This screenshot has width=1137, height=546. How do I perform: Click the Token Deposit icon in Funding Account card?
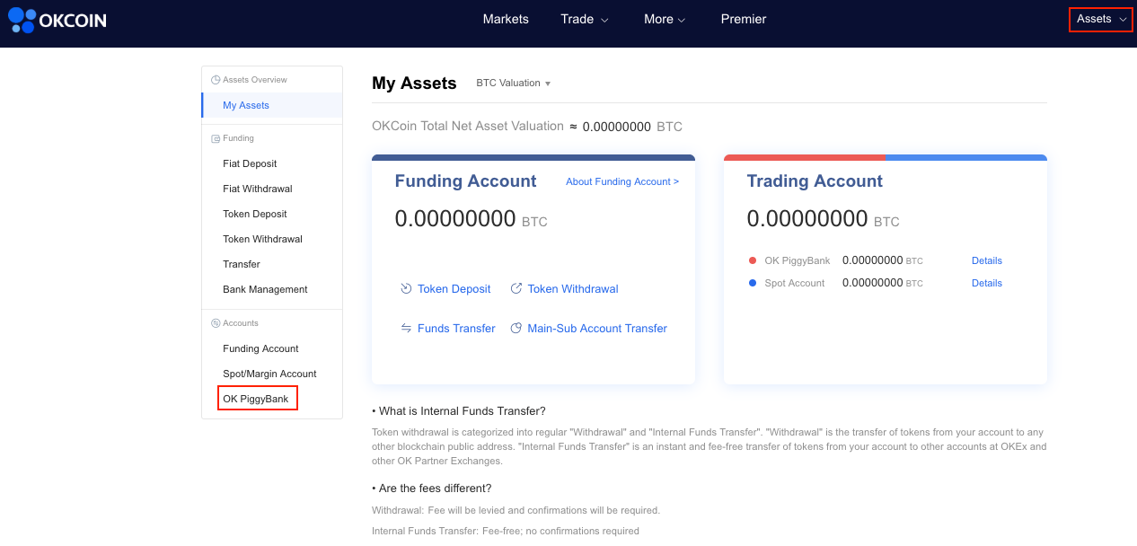click(x=406, y=288)
